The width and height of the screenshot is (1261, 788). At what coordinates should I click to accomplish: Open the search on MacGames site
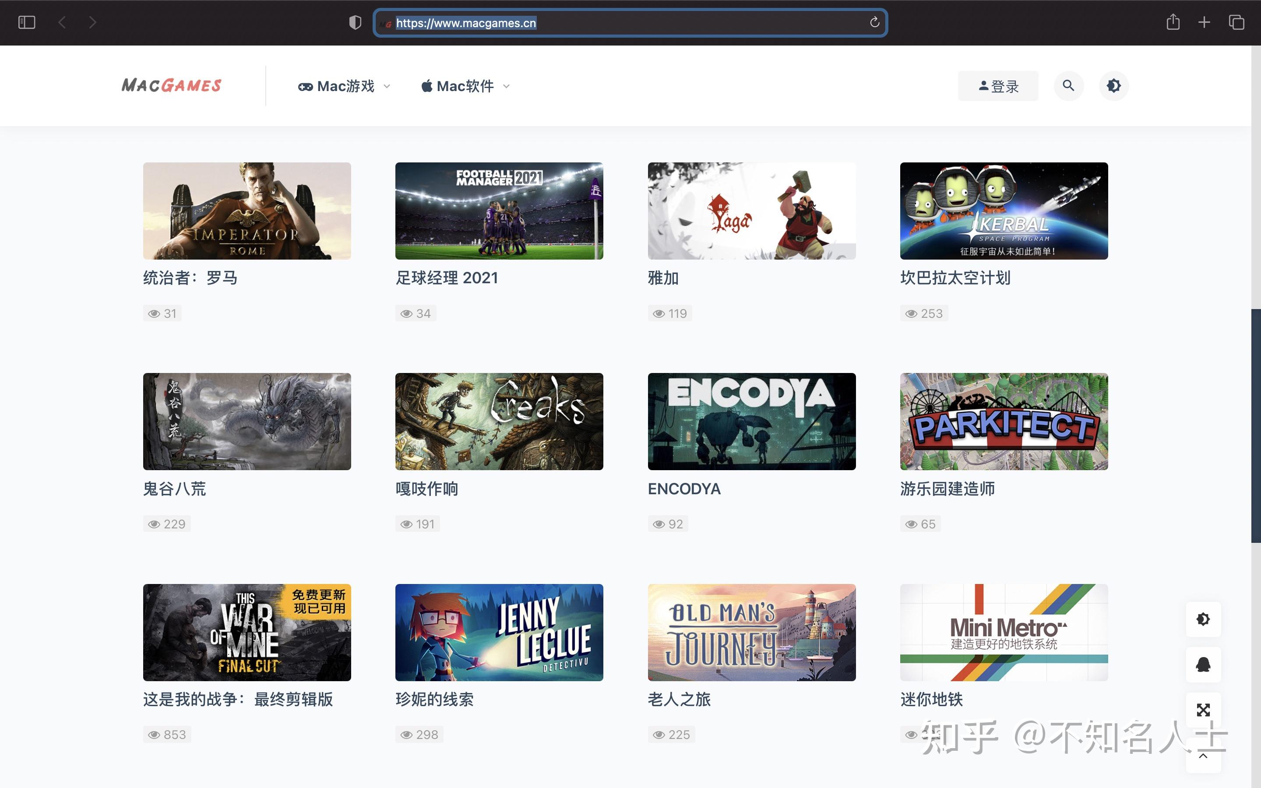(1068, 85)
